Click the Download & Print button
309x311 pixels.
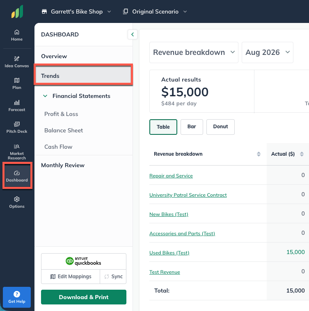(84, 297)
